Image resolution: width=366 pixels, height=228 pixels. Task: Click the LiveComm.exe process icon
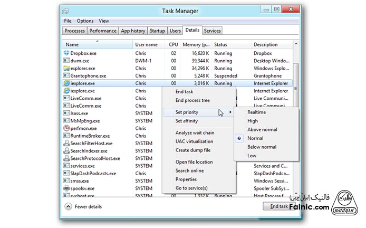(x=66, y=98)
